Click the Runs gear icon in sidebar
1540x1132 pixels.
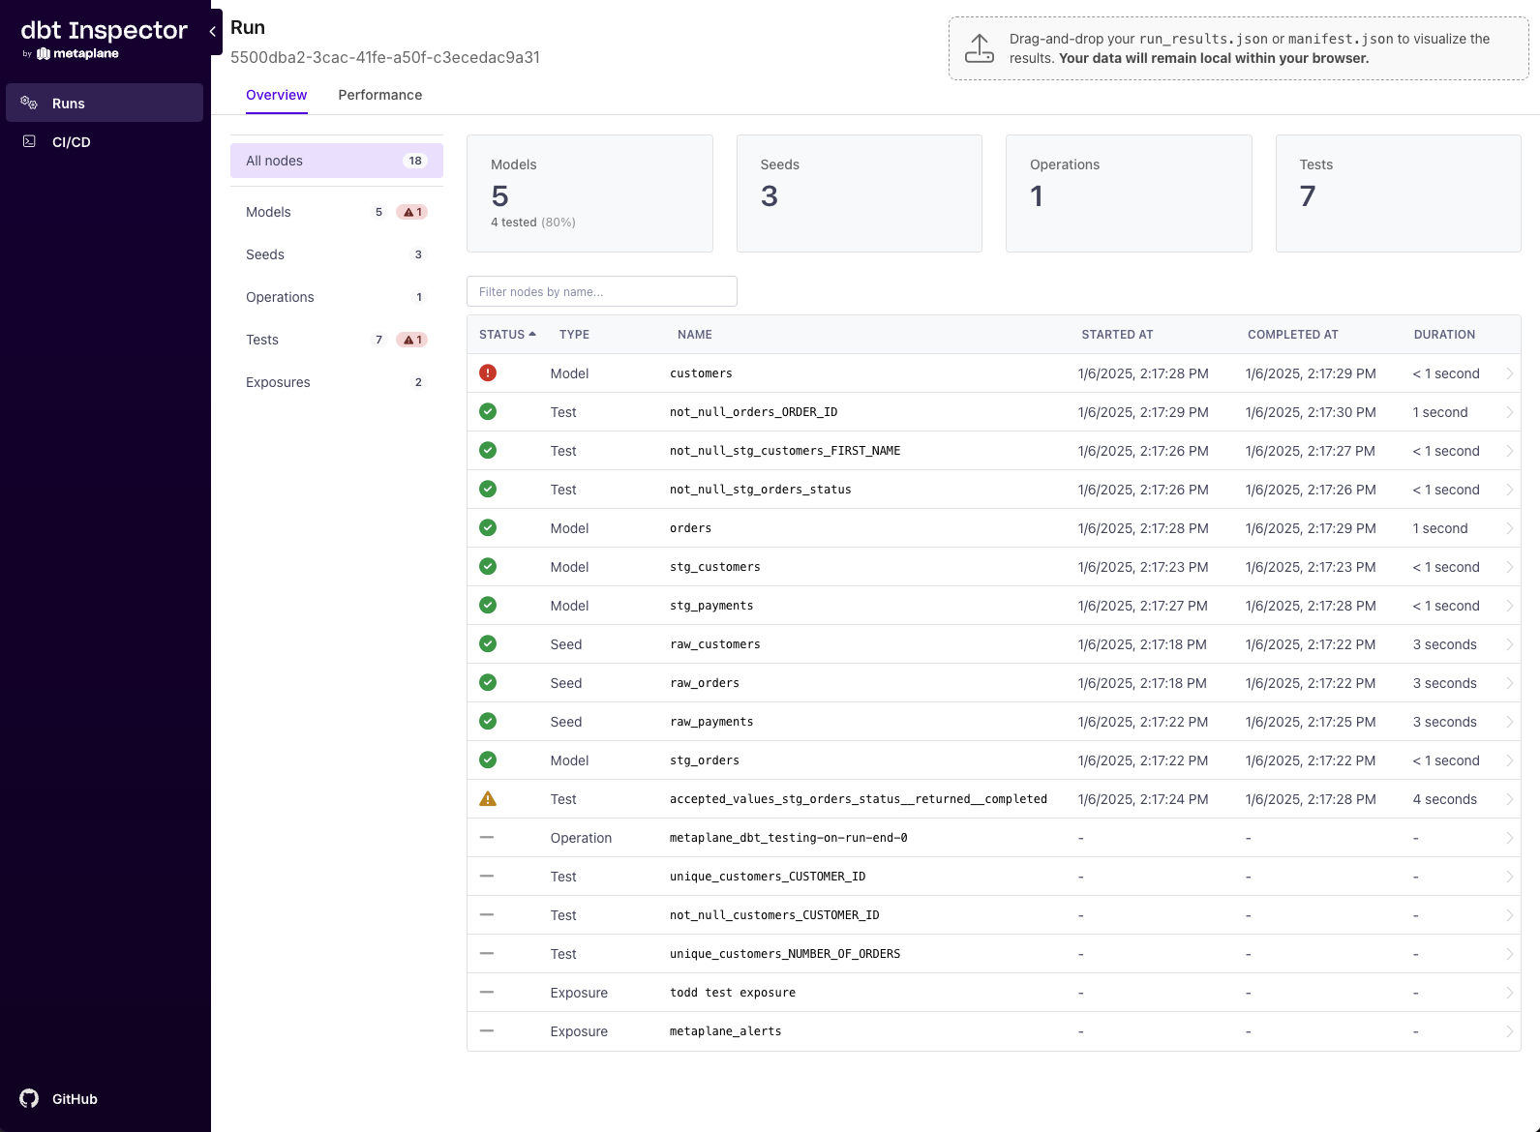(29, 103)
